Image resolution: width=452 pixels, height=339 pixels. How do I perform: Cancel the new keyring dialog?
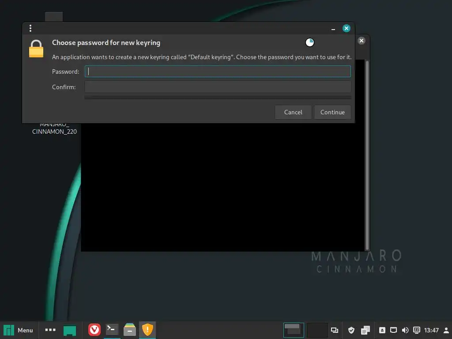[293, 112]
